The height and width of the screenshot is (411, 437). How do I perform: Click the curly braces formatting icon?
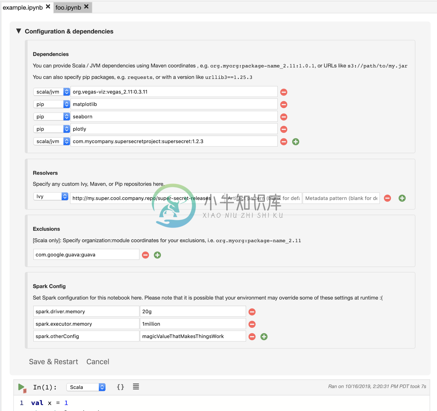click(120, 387)
